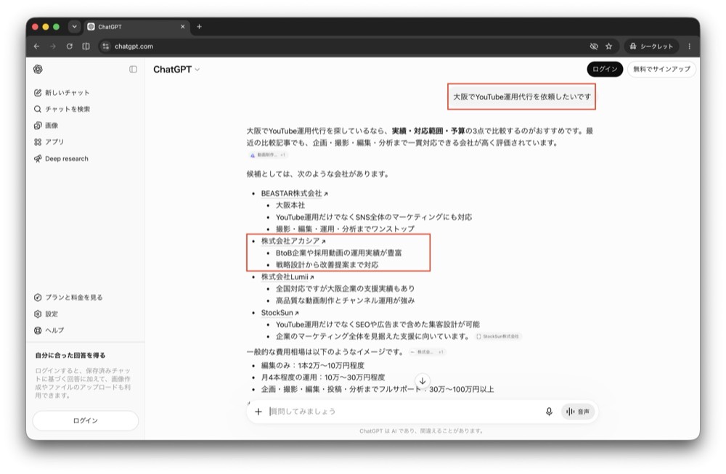The height and width of the screenshot is (474, 726).
Task: Click the browser forward arrow
Action: click(53, 46)
